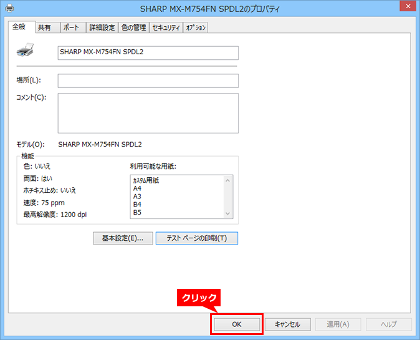Viewport: 420px width, 340px height.
Task: Click the 基本設定(E)... button
Action: click(123, 238)
